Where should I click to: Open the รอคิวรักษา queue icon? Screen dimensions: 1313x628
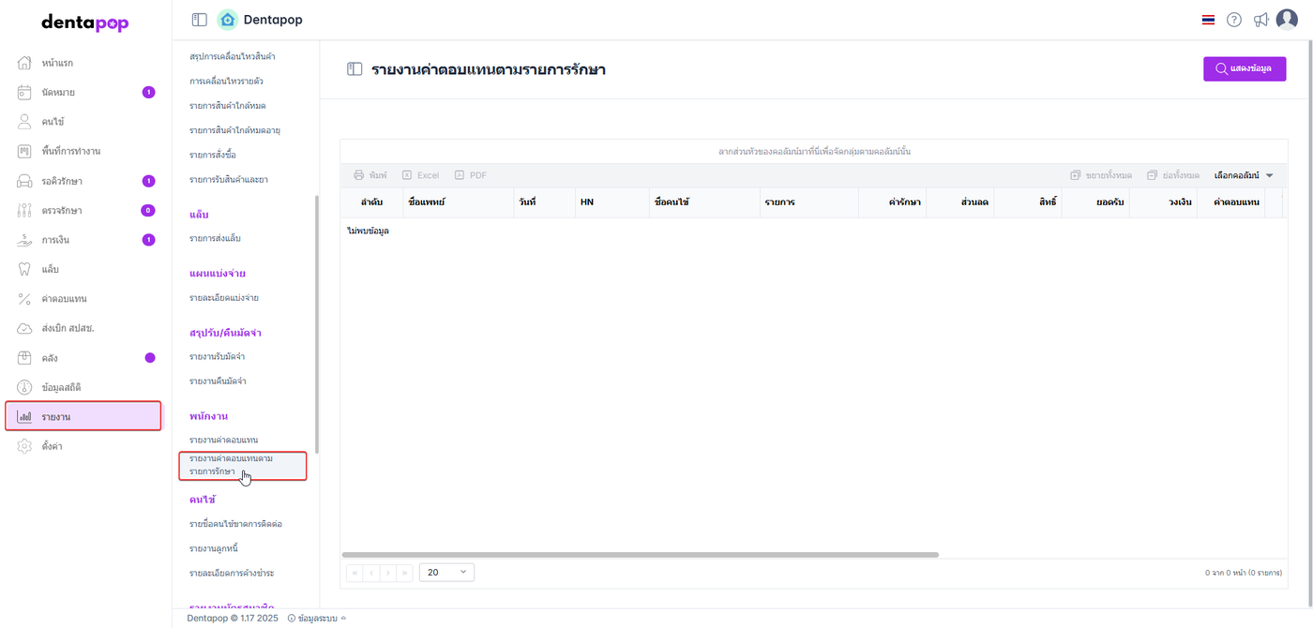25,181
